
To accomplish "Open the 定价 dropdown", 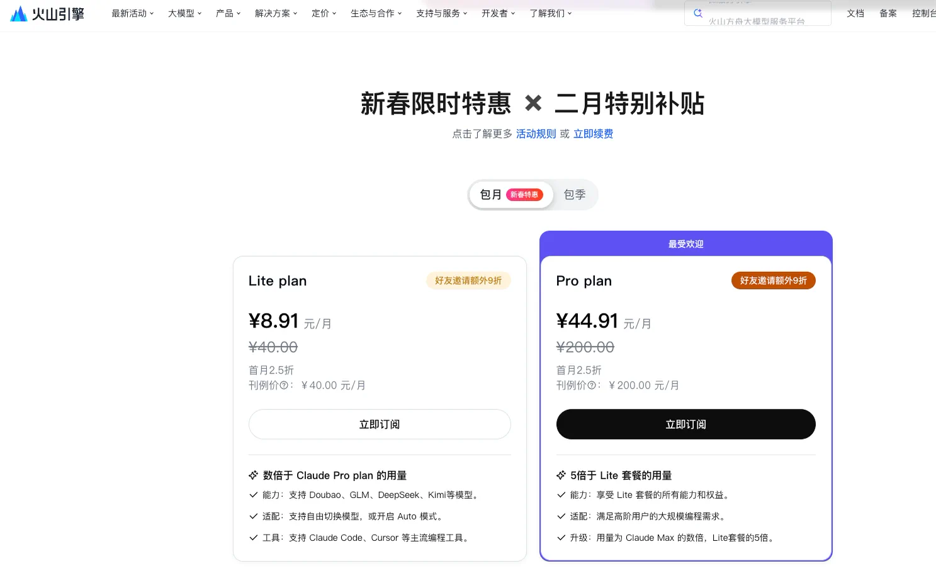I will click(x=324, y=13).
